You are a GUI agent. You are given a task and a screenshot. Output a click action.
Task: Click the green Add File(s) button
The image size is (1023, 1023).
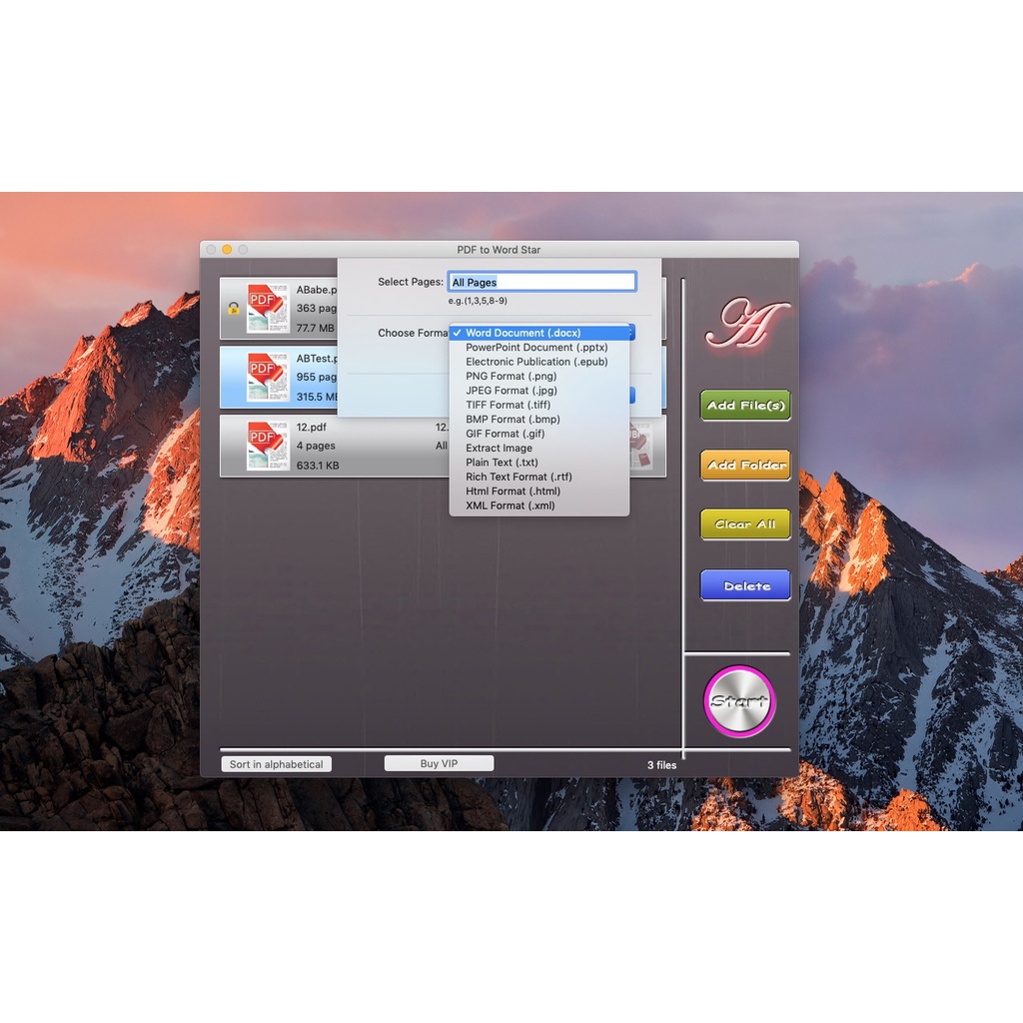tap(745, 406)
